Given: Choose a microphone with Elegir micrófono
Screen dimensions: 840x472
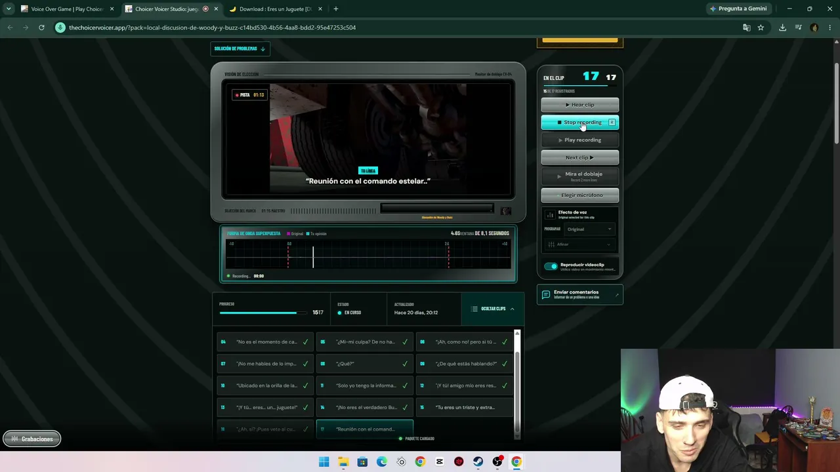Looking at the screenshot, I should click(579, 195).
